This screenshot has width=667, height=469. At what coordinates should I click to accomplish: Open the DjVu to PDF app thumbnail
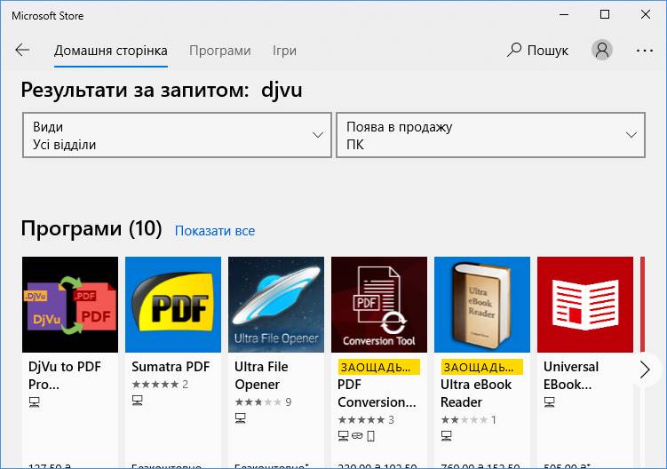coord(70,305)
